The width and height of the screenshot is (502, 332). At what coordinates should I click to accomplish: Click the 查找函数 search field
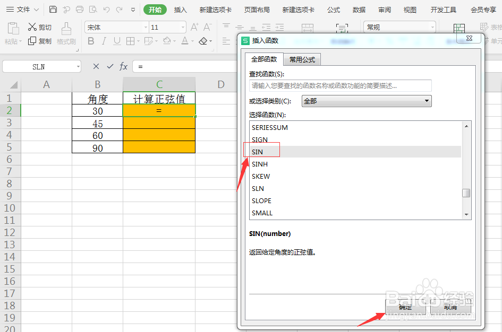341,85
